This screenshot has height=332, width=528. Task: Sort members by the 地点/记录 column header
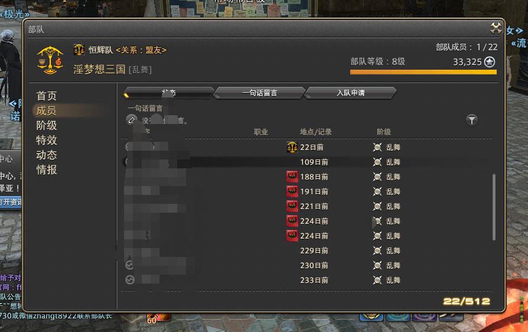[315, 132]
